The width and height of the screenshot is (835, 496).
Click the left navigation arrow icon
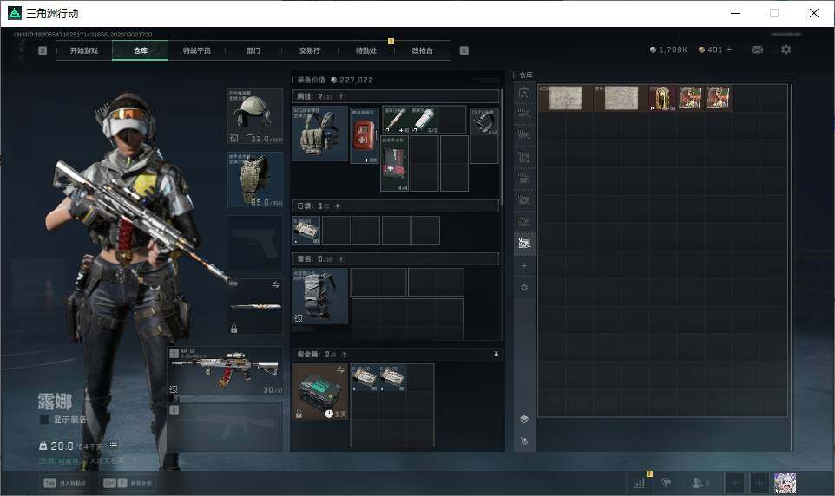pos(43,50)
